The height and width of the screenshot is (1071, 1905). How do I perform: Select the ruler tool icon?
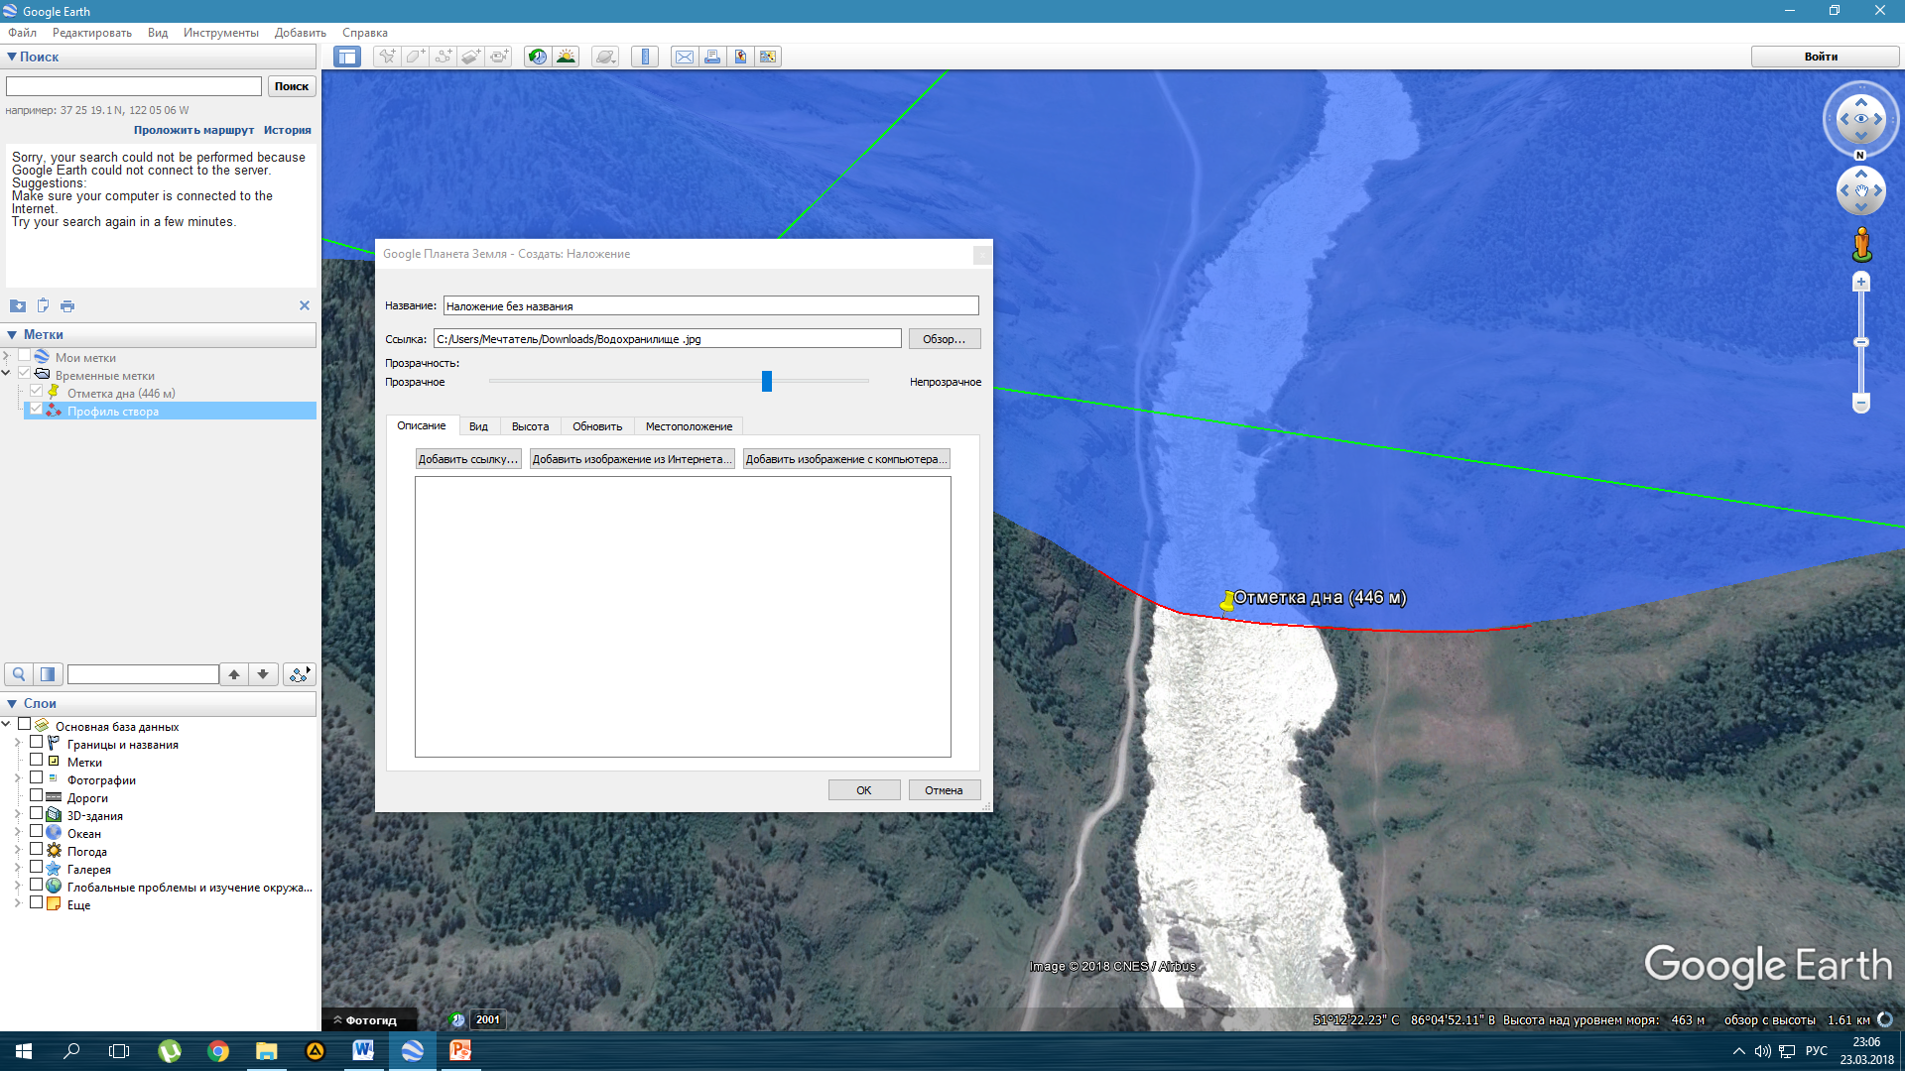click(x=645, y=57)
